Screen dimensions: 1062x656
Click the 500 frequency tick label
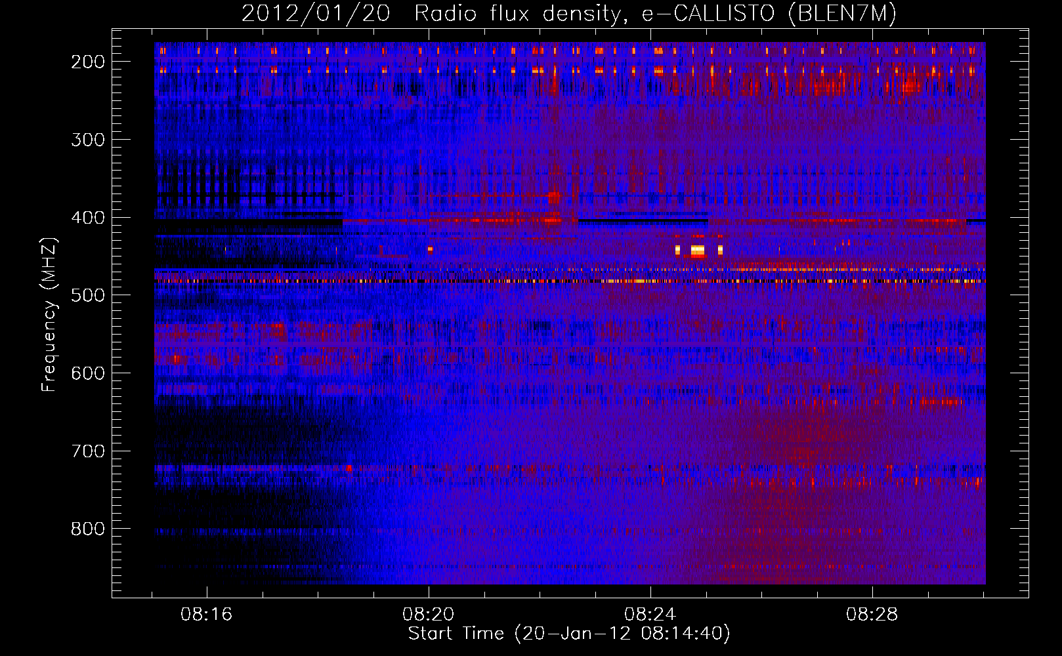pos(88,295)
